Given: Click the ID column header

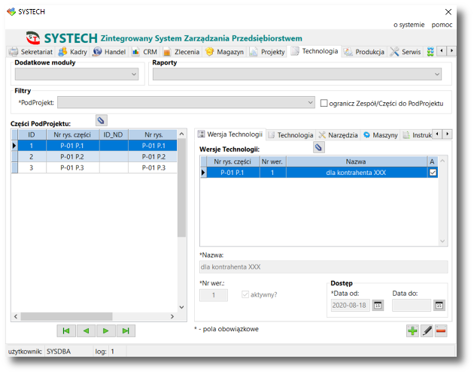Looking at the screenshot, I should coord(32,134).
